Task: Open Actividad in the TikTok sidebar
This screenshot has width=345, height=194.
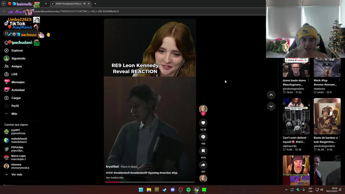Action: [x=18, y=90]
